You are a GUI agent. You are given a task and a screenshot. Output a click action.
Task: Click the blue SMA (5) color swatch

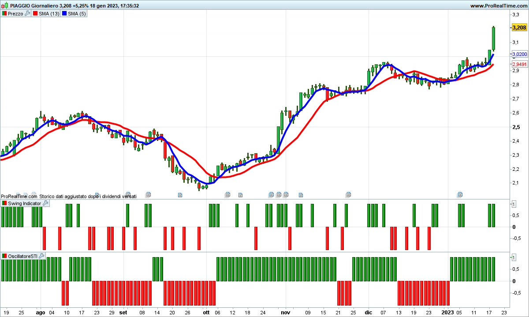coord(64,14)
